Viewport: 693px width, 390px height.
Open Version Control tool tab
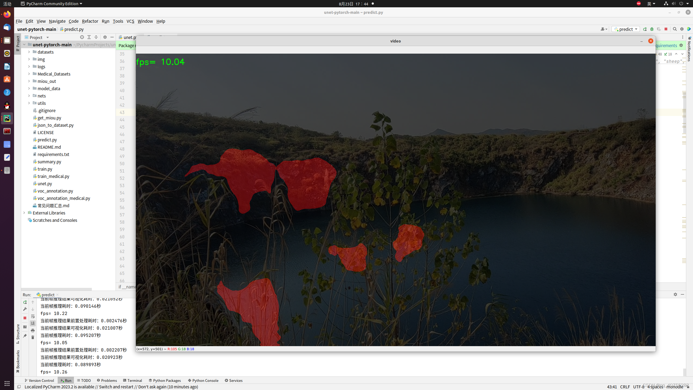pyautogui.click(x=39, y=381)
